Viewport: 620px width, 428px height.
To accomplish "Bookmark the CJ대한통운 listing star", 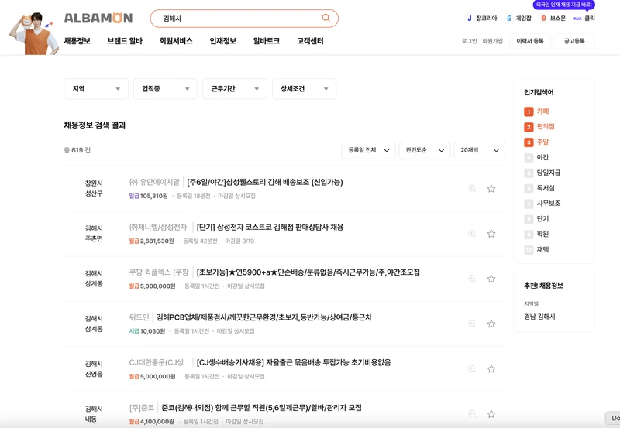I will [x=491, y=368].
